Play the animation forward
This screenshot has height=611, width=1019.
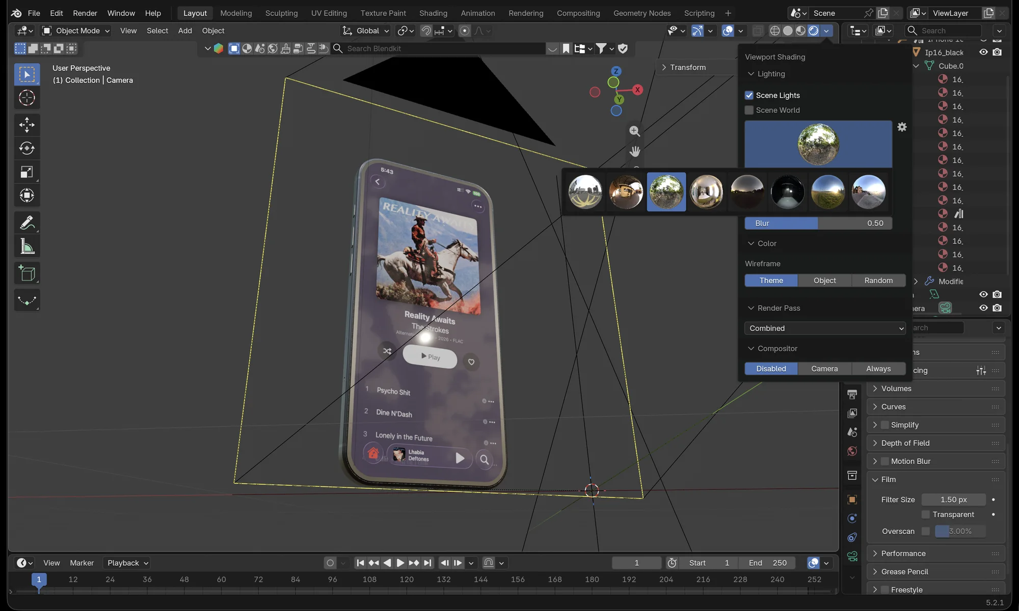pyautogui.click(x=400, y=563)
